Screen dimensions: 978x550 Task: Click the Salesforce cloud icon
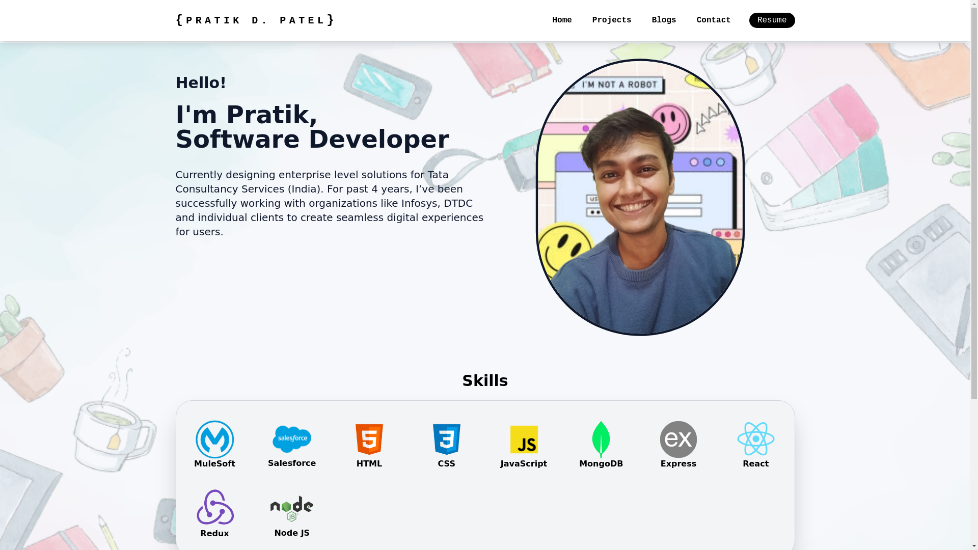pos(292,439)
